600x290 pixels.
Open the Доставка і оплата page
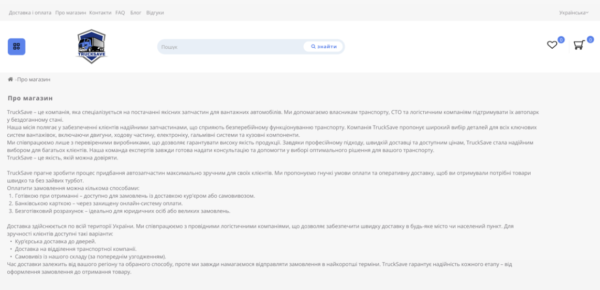(30, 12)
